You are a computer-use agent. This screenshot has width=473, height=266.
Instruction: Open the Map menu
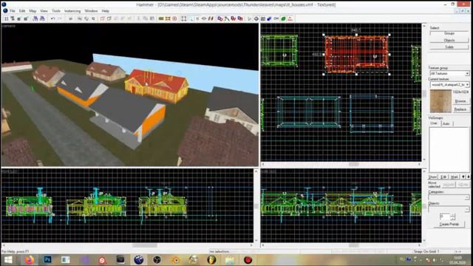33,11
